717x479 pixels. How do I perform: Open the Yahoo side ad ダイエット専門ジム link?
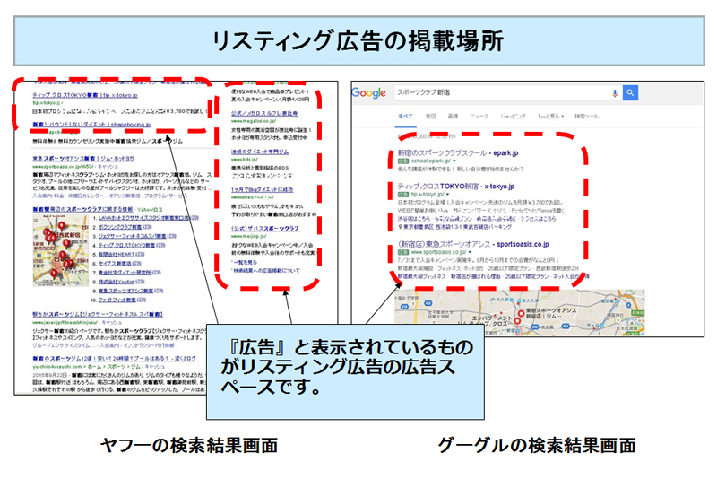[260, 152]
